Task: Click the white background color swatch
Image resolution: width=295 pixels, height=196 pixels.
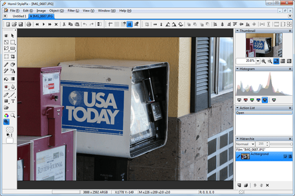Action: point(10,141)
